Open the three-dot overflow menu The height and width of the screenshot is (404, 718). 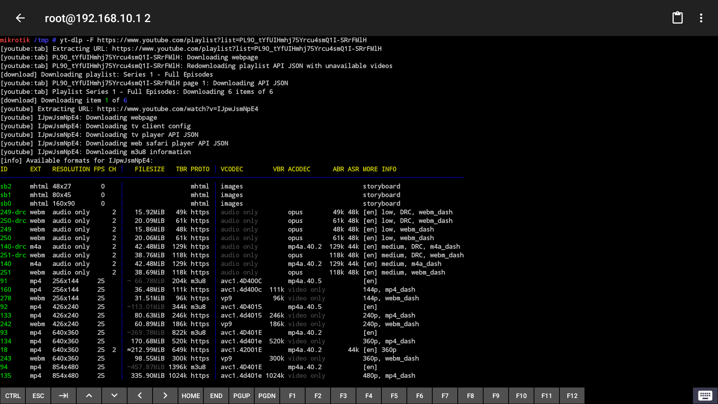(x=701, y=18)
